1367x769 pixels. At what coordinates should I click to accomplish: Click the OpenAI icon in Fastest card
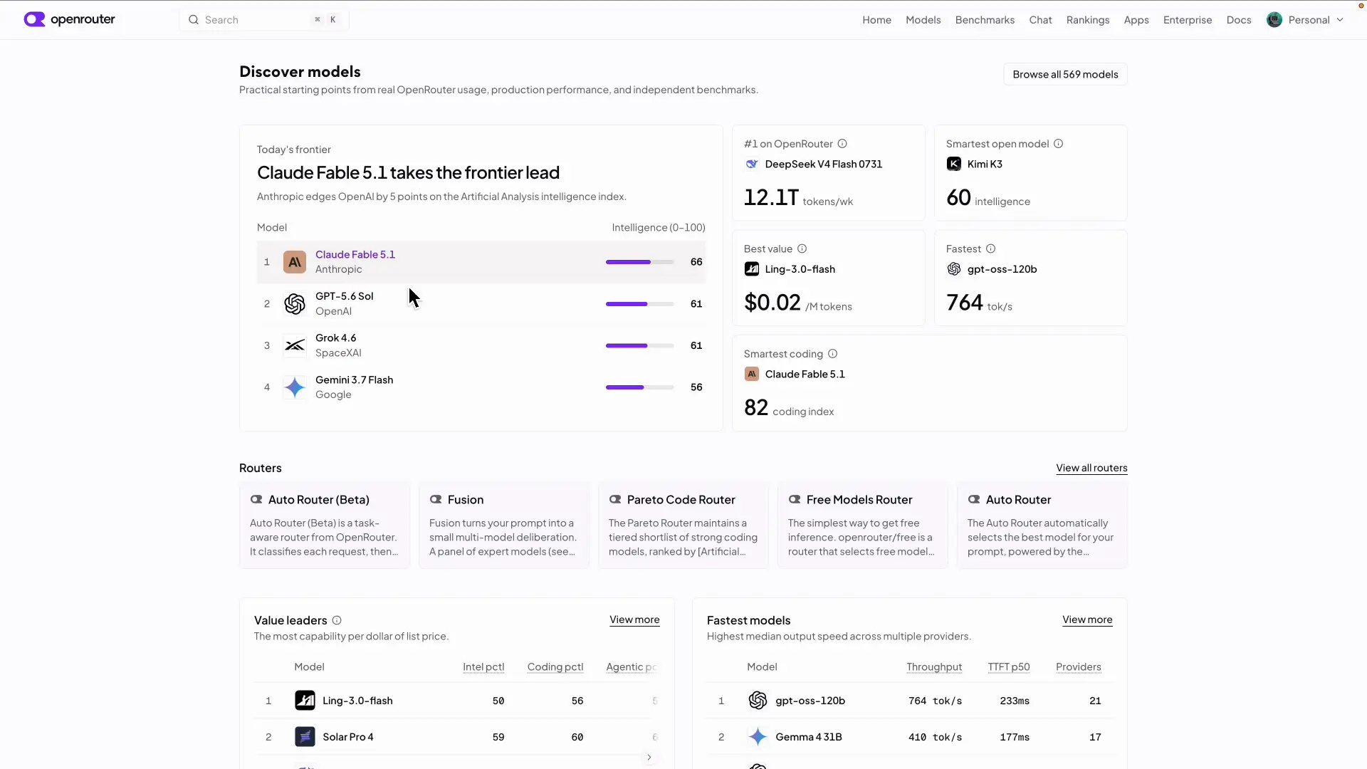(x=954, y=269)
